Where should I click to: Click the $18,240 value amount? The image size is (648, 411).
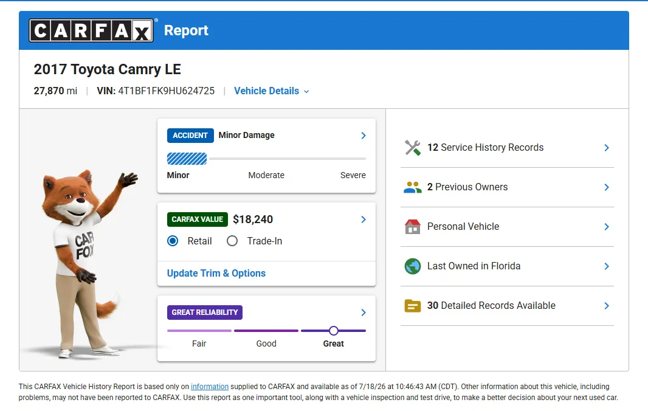[253, 219]
